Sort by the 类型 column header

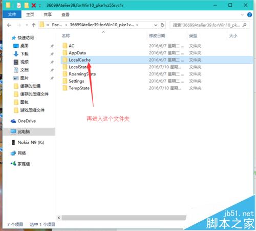coord(193,35)
